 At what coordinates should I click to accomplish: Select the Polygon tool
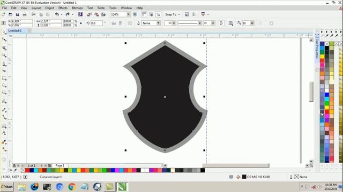(4, 92)
